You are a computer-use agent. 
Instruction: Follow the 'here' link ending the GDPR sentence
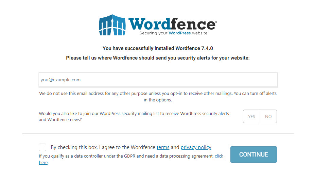tap(43, 163)
